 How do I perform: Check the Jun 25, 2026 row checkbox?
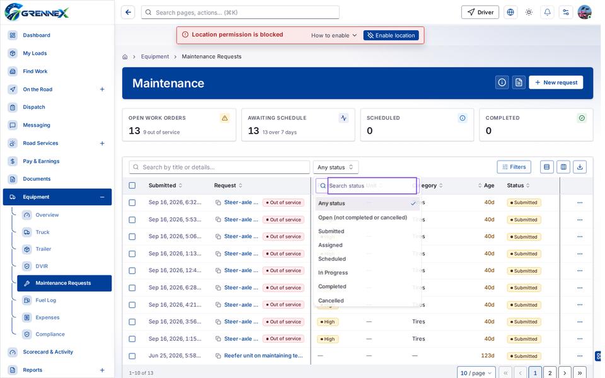(x=132, y=356)
